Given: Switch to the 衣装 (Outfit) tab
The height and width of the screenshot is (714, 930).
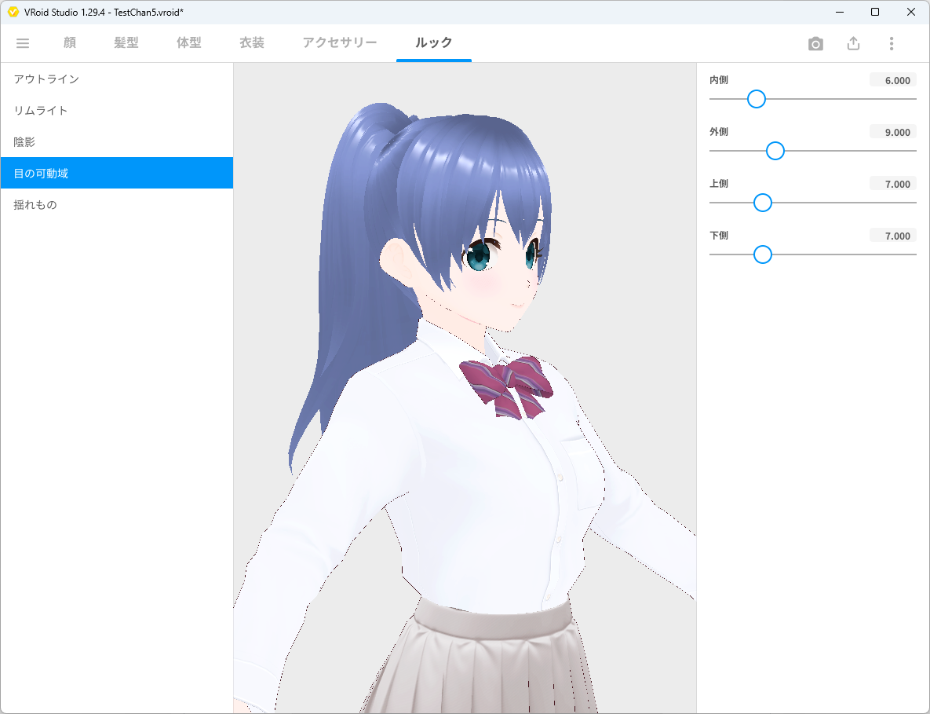Looking at the screenshot, I should tap(251, 43).
